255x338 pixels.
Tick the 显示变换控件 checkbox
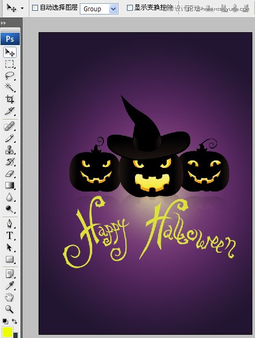pos(130,8)
